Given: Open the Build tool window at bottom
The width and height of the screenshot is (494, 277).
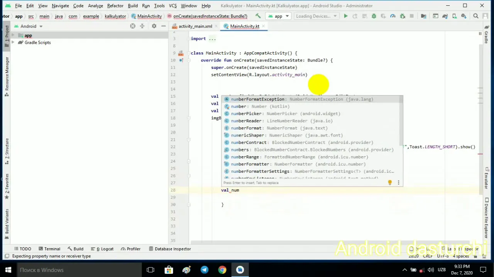Looking at the screenshot, I should (75, 249).
